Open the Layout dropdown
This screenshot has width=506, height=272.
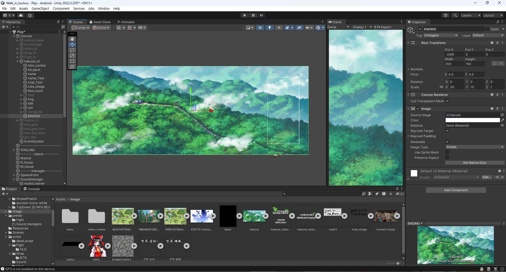point(493,15)
